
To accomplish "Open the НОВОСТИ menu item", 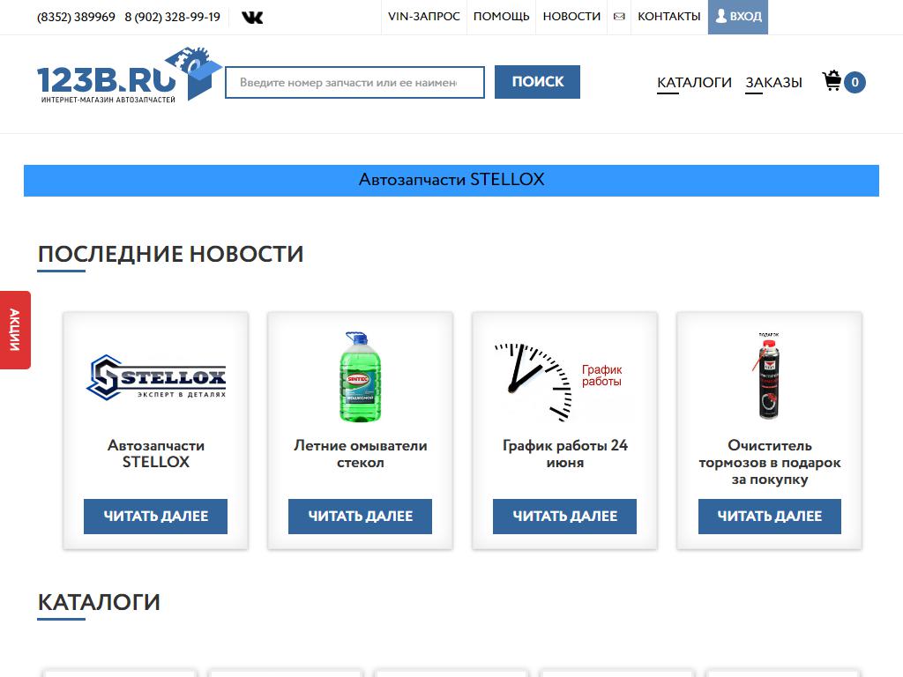I will pyautogui.click(x=571, y=17).
